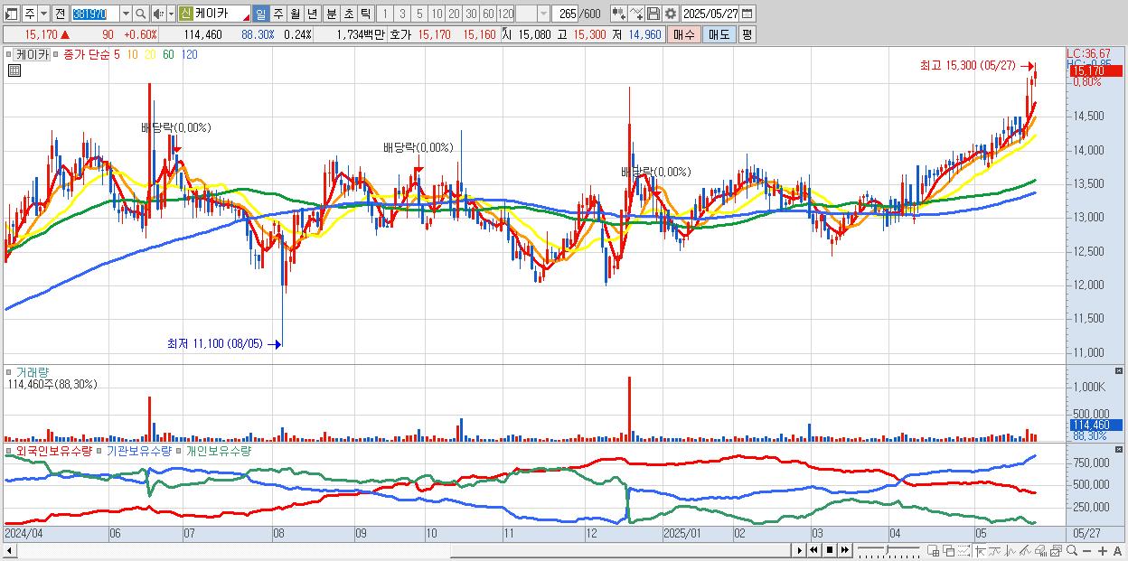
Task: Click the overlapping windows icon
Action: click(x=949, y=550)
